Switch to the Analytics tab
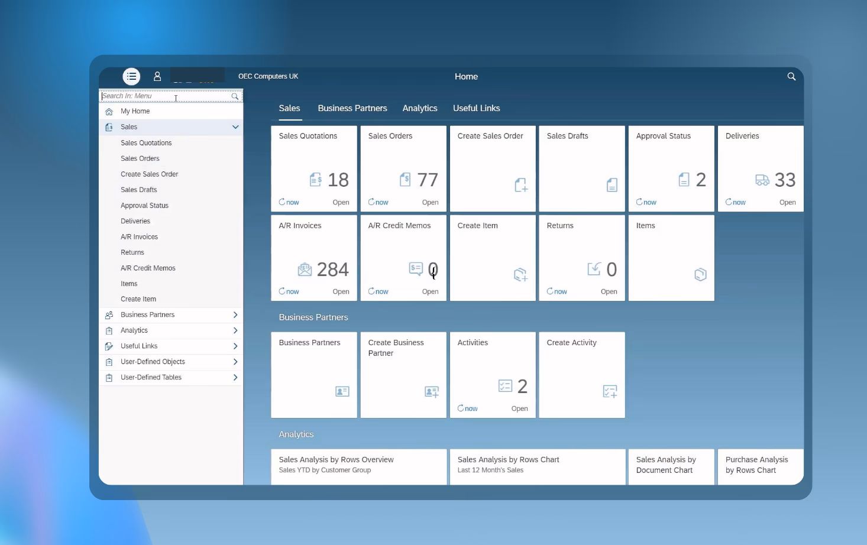The image size is (867, 545). (x=420, y=108)
